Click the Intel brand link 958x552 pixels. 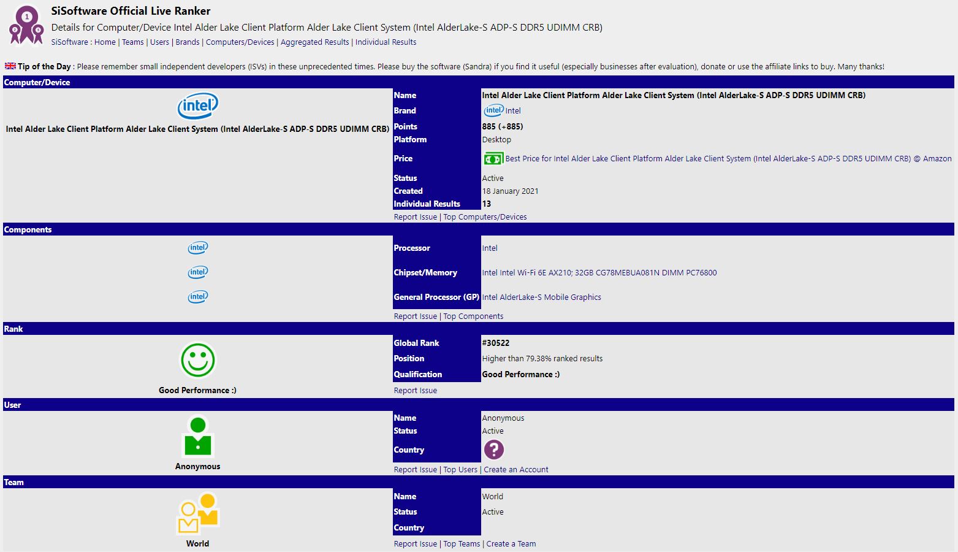tap(513, 111)
